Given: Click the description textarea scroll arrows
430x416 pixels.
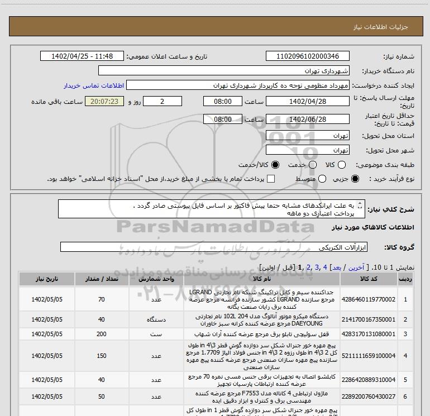Looking at the screenshot, I should click(x=360, y=205).
